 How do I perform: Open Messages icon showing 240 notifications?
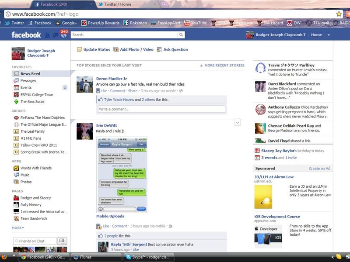(x=56, y=35)
